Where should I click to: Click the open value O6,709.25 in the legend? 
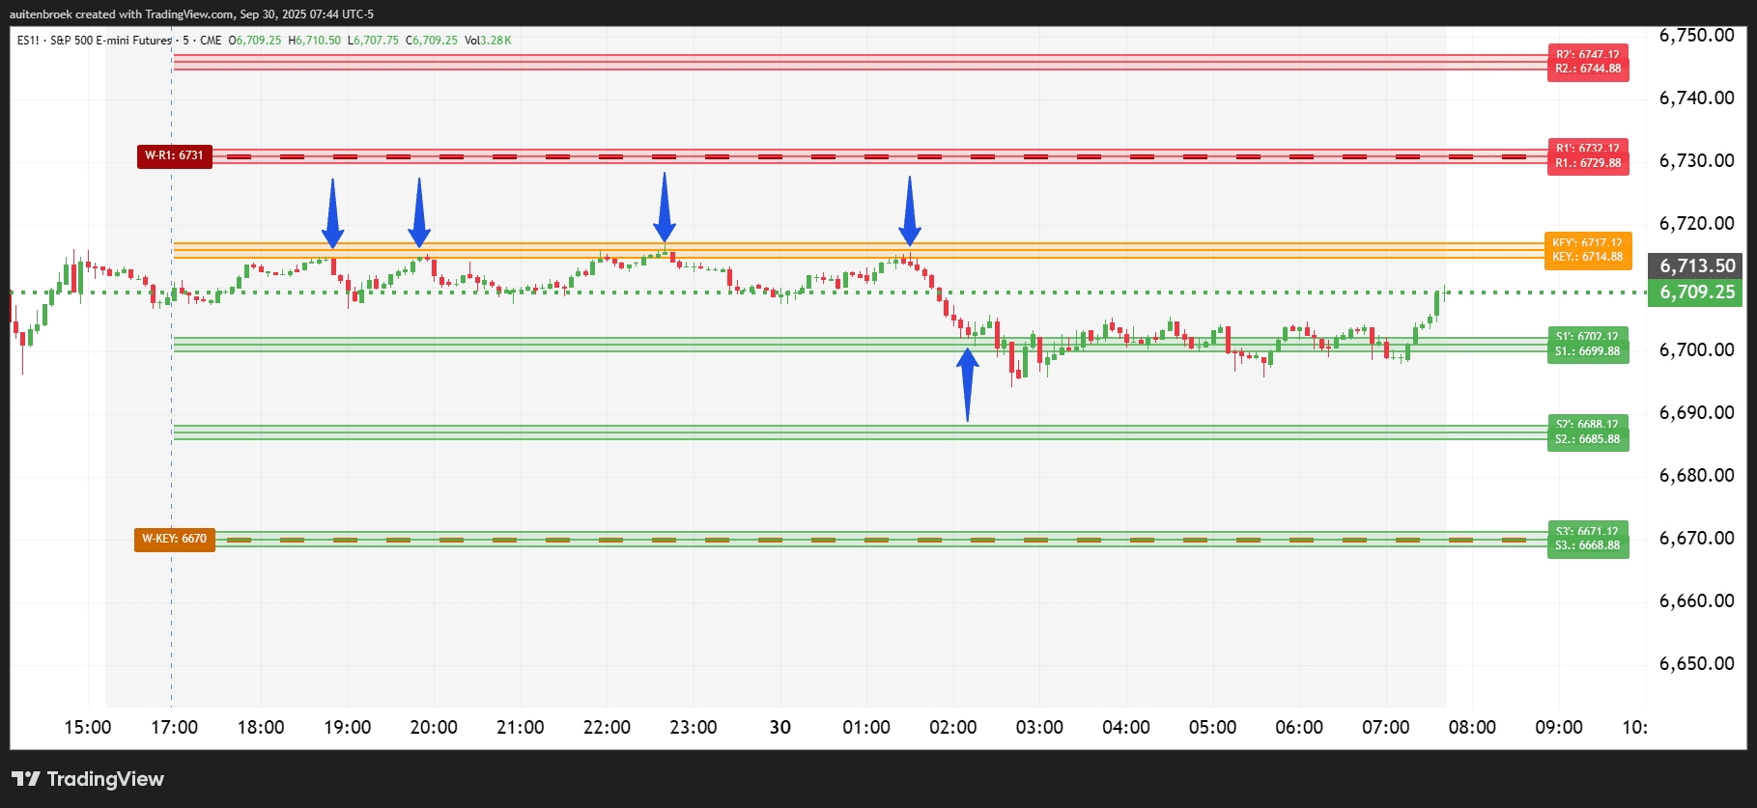(x=255, y=41)
